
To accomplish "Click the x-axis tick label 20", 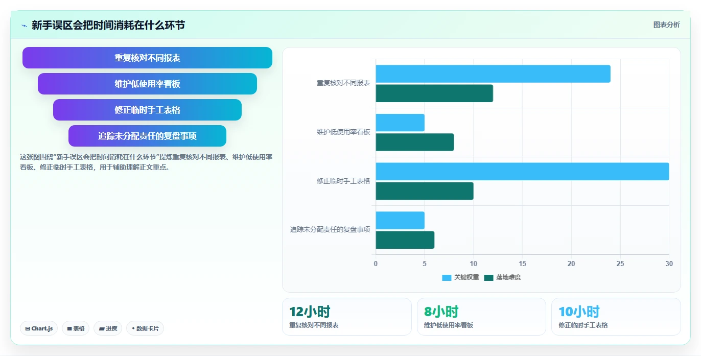I will click(571, 264).
